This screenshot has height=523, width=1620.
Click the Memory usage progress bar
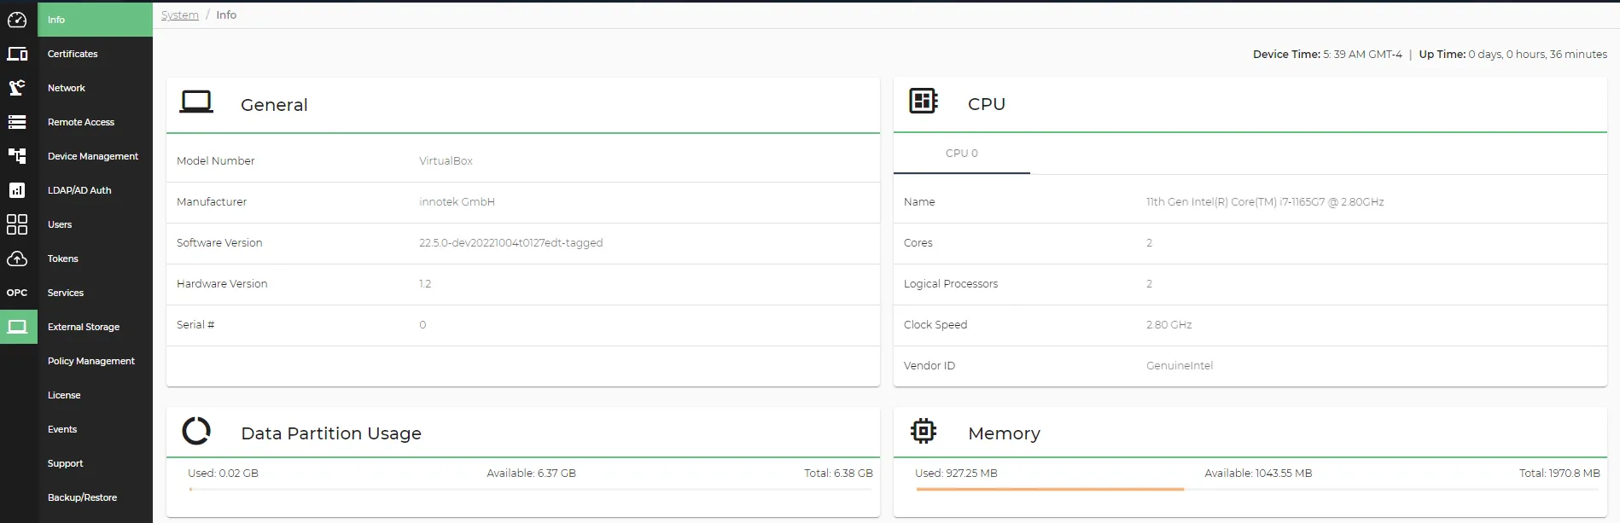pos(1257,490)
